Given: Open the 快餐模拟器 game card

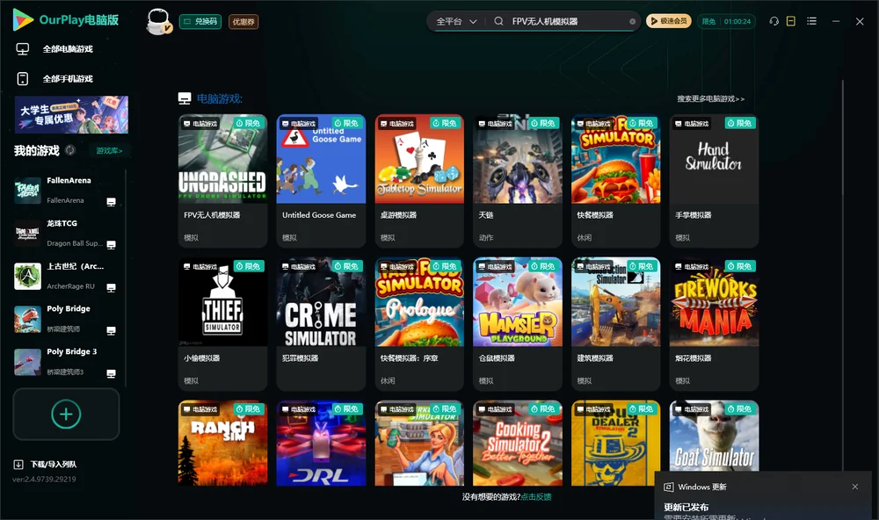Looking at the screenshot, I should point(615,181).
